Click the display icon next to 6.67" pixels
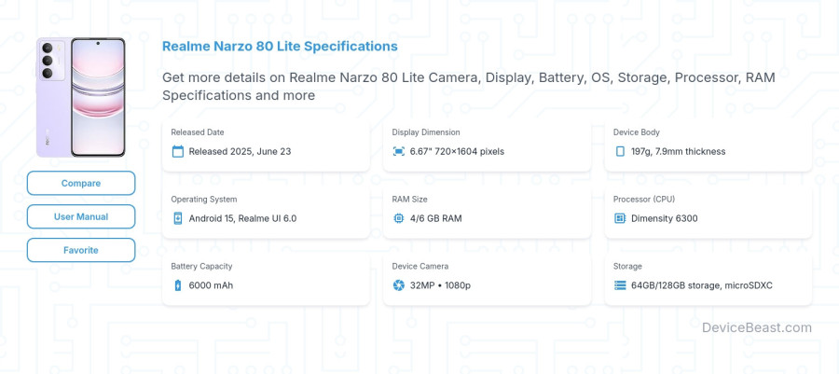The width and height of the screenshot is (839, 374). [399, 151]
